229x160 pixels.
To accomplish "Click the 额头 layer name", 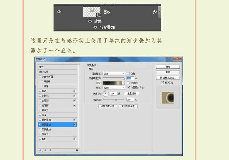I will pyautogui.click(x=108, y=12).
